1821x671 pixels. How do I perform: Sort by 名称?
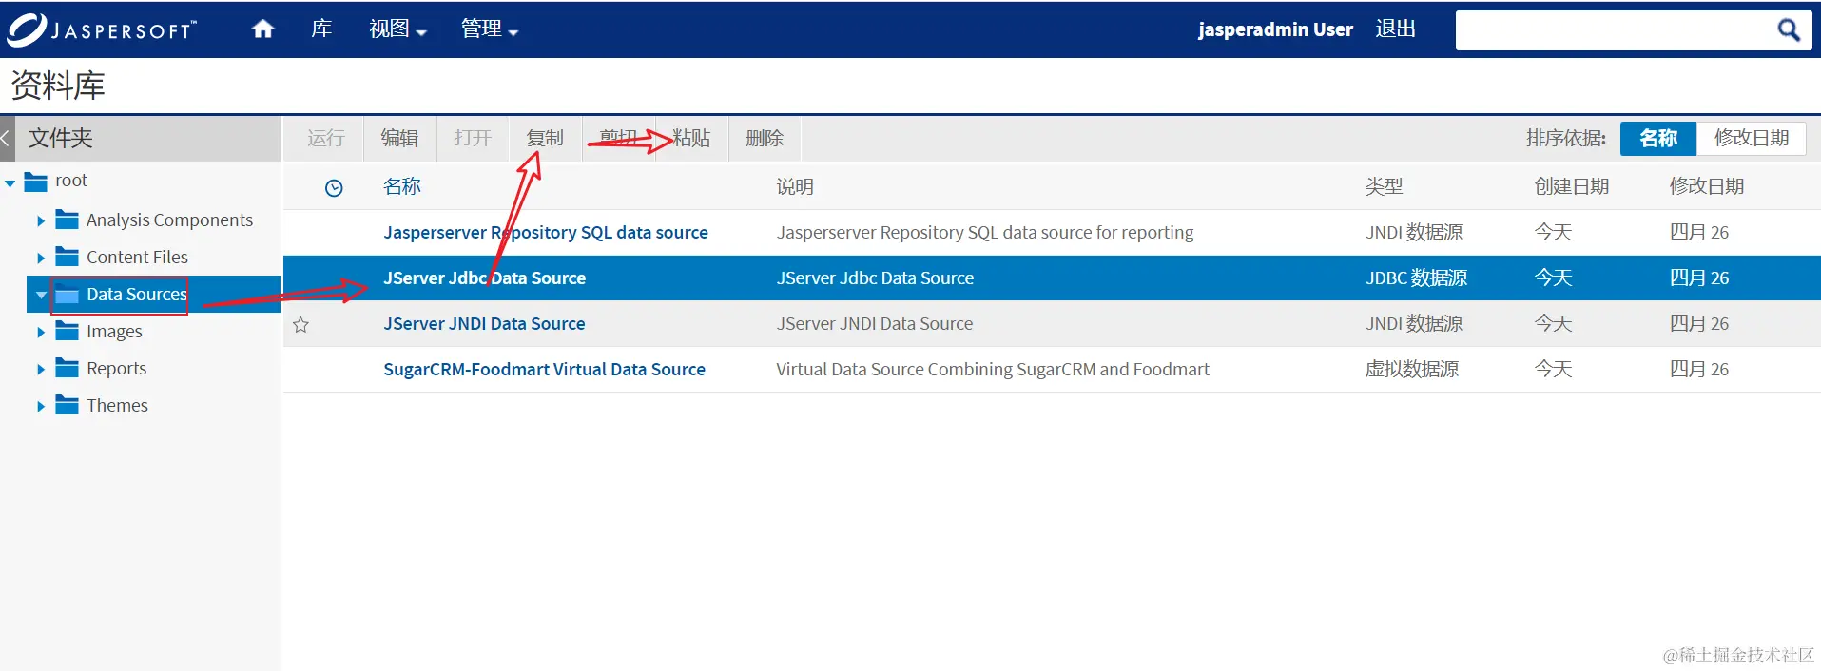[1658, 139]
